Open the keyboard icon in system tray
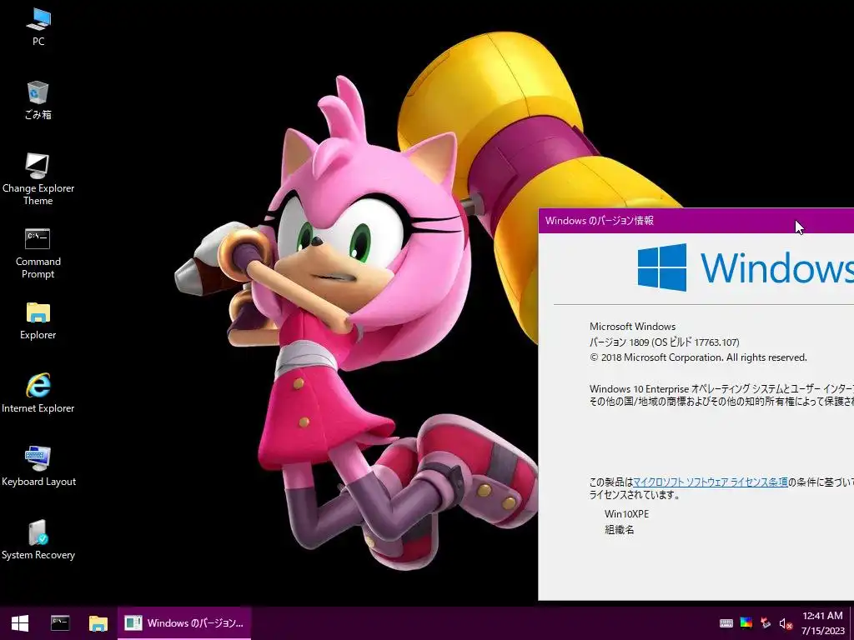 pos(726,623)
